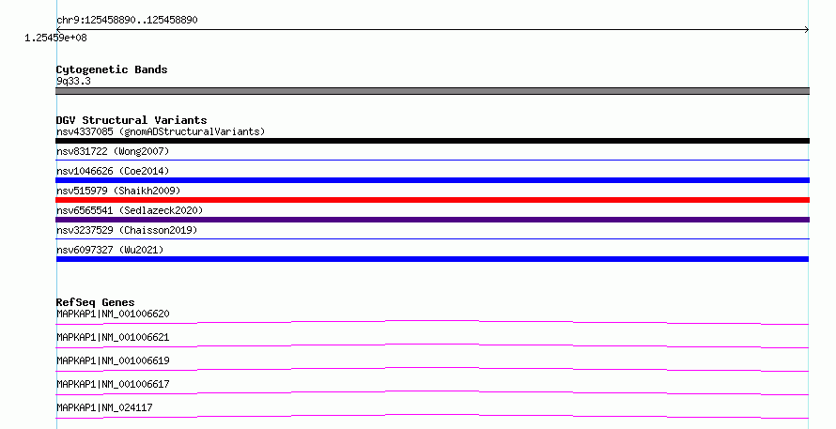Viewport: 836px width, 429px height.
Task: Open nsv6565541 (Sedlazeck2020) variant label
Action: 130,210
